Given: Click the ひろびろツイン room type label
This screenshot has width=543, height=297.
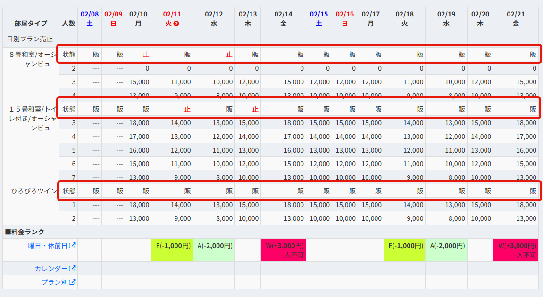Looking at the screenshot, I should 34,191.
